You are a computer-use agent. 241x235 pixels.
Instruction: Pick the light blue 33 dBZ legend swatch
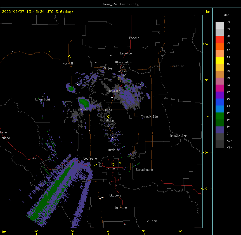pyautogui.click(x=220, y=109)
